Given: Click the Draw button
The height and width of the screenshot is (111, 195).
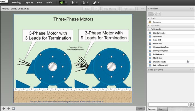Looking at the screenshot, I should coord(87,9).
